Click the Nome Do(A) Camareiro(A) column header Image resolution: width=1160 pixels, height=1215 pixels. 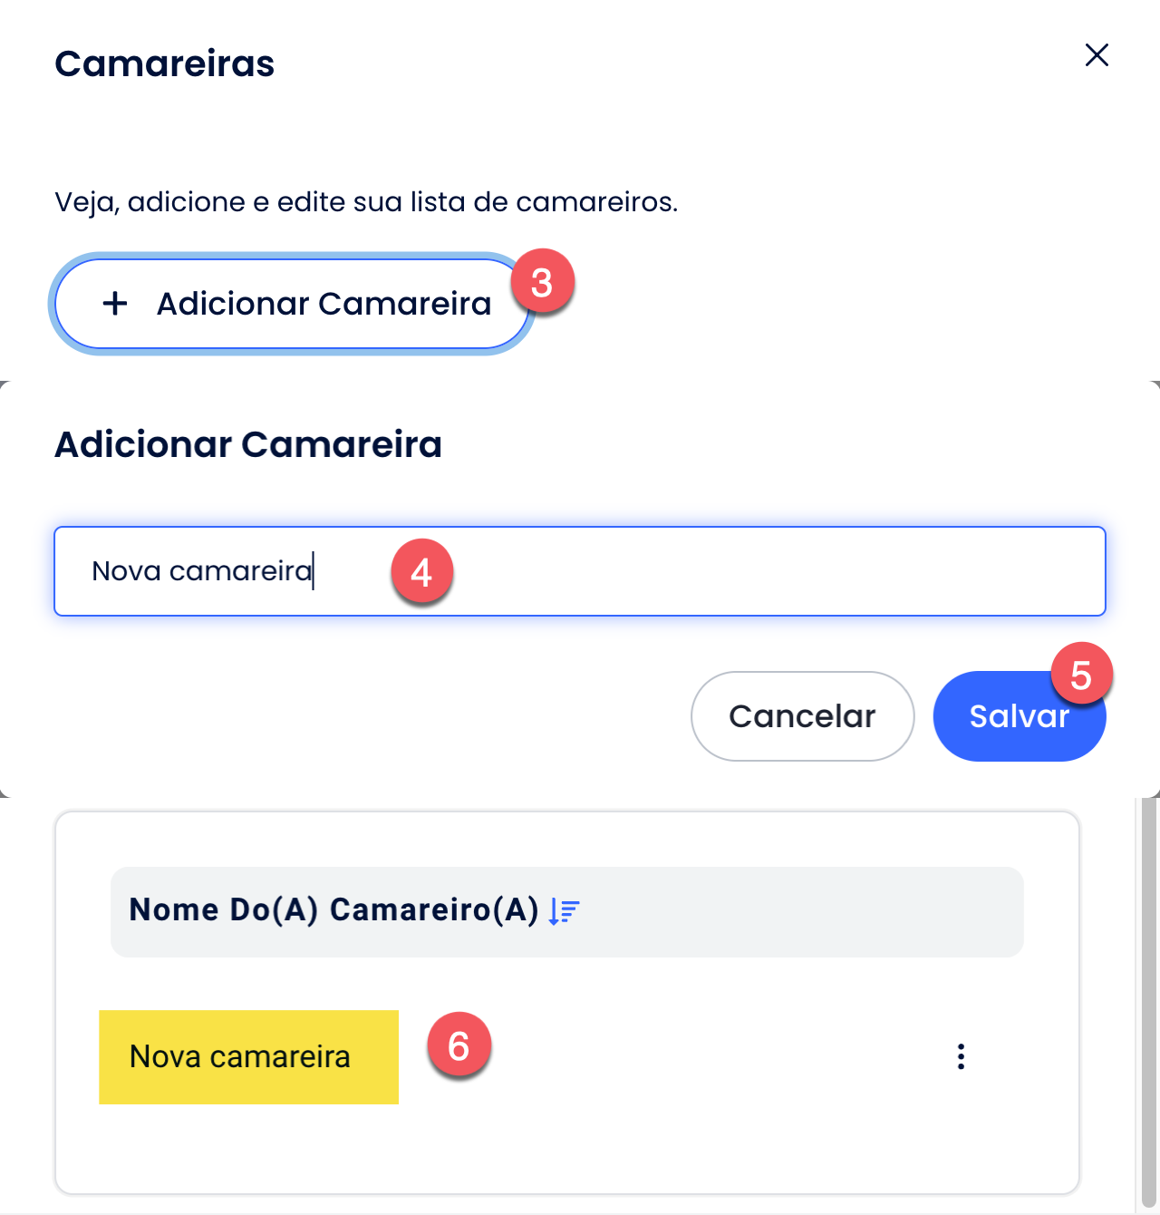334,909
